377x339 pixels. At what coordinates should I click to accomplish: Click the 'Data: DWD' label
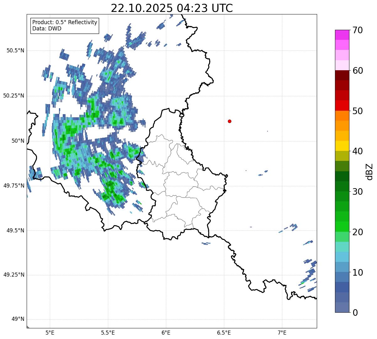(x=47, y=29)
